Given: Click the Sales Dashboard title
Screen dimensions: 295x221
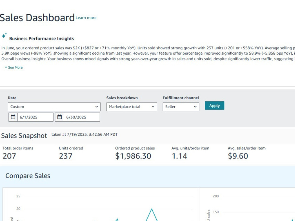Looking at the screenshot, I should tap(37, 18).
